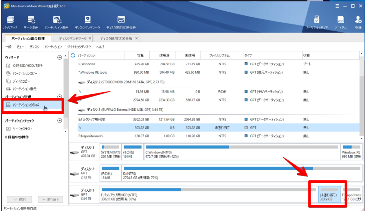Sort by 状態 column header
The width and height of the screenshot is (365, 211).
click(x=331, y=55)
